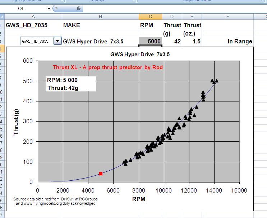The image size is (267, 218).
Task: Click the red Thrust XL predictor text
Action: tap(107, 67)
